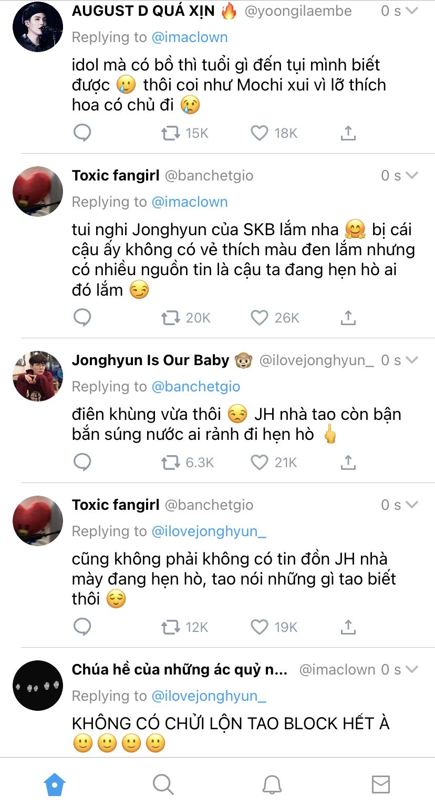Reply to the Jonghyun Is Our Baby tweet
Image resolution: width=435 pixels, height=805 pixels.
tap(82, 462)
